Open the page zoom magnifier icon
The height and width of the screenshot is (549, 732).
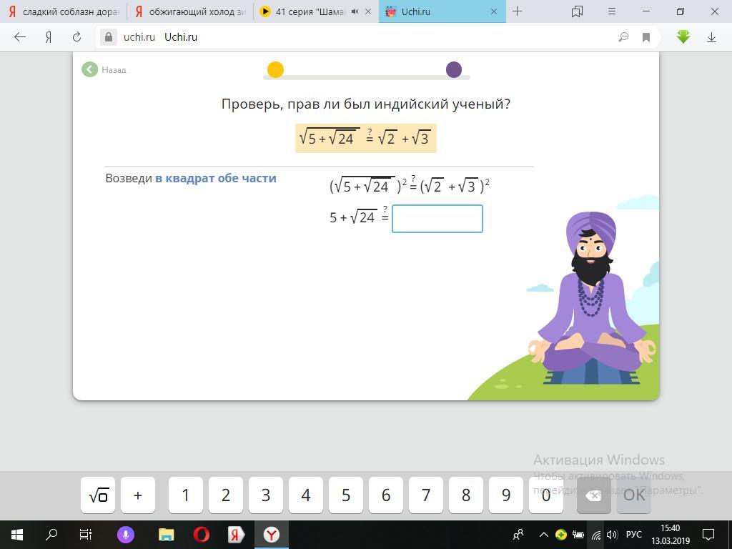tap(623, 37)
